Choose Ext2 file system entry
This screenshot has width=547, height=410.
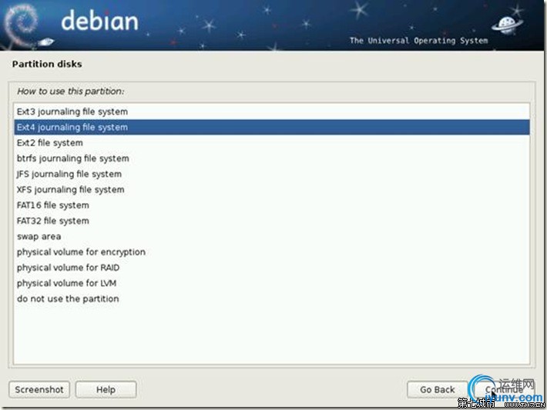pyautogui.click(x=272, y=143)
